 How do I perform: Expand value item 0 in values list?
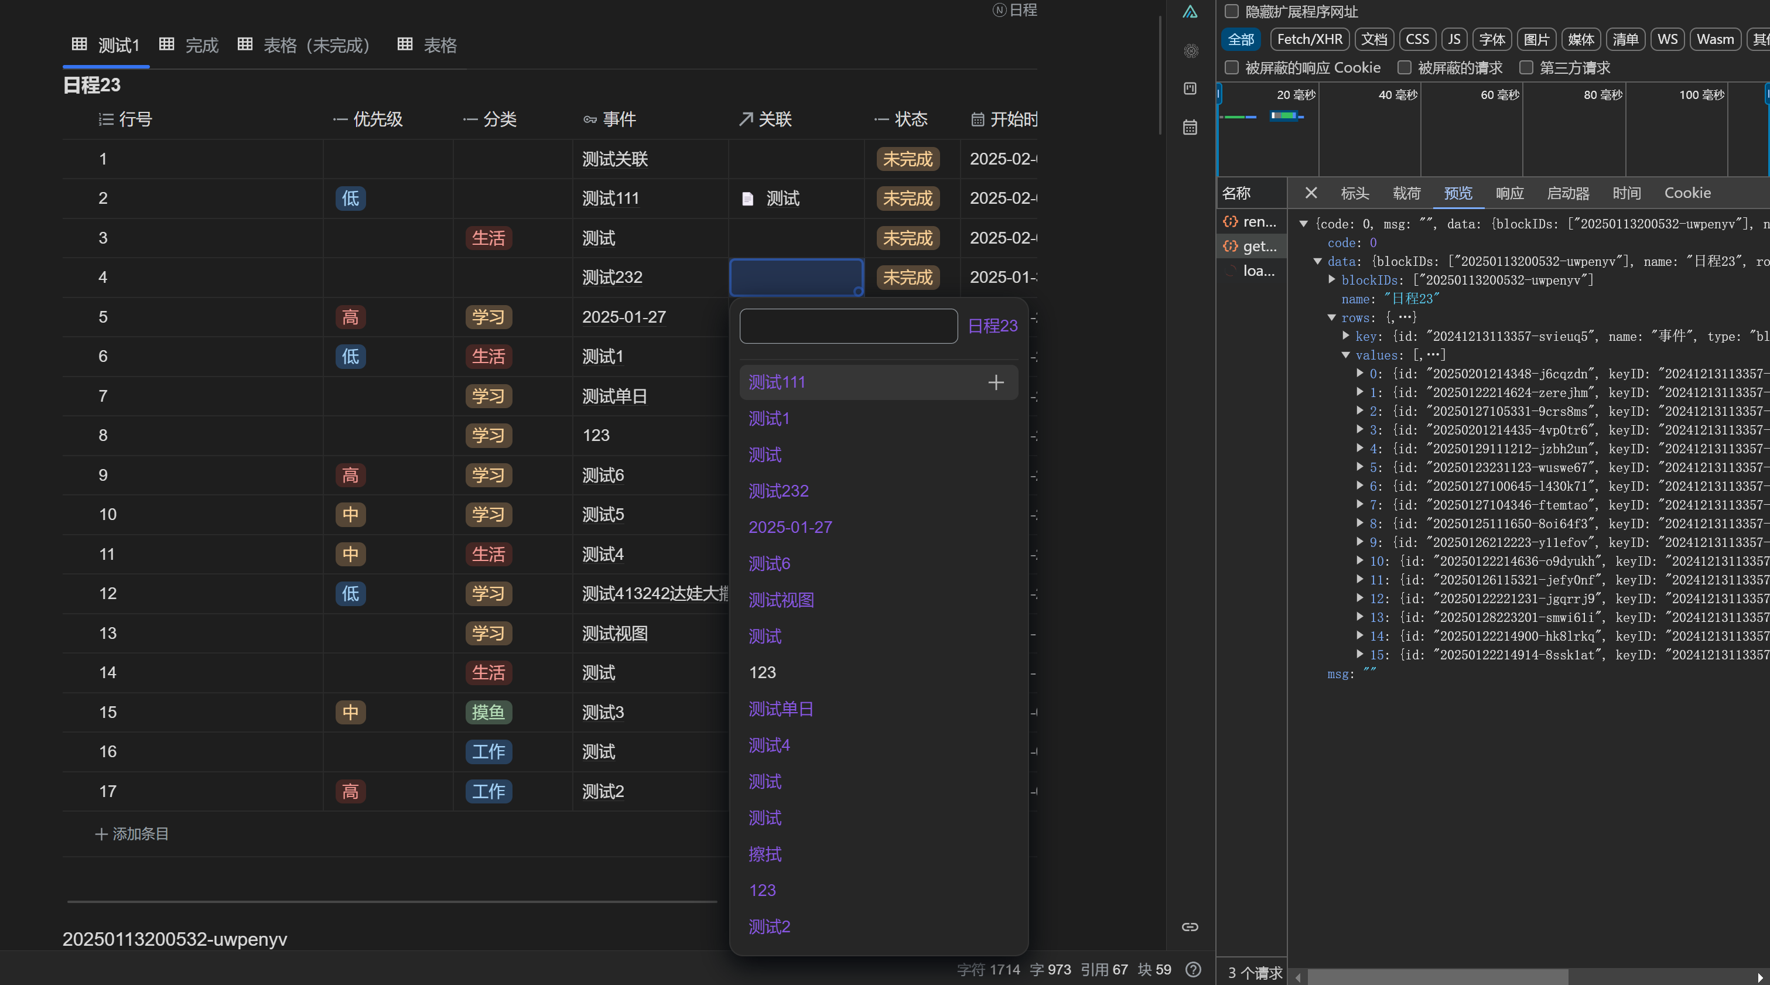1360,374
